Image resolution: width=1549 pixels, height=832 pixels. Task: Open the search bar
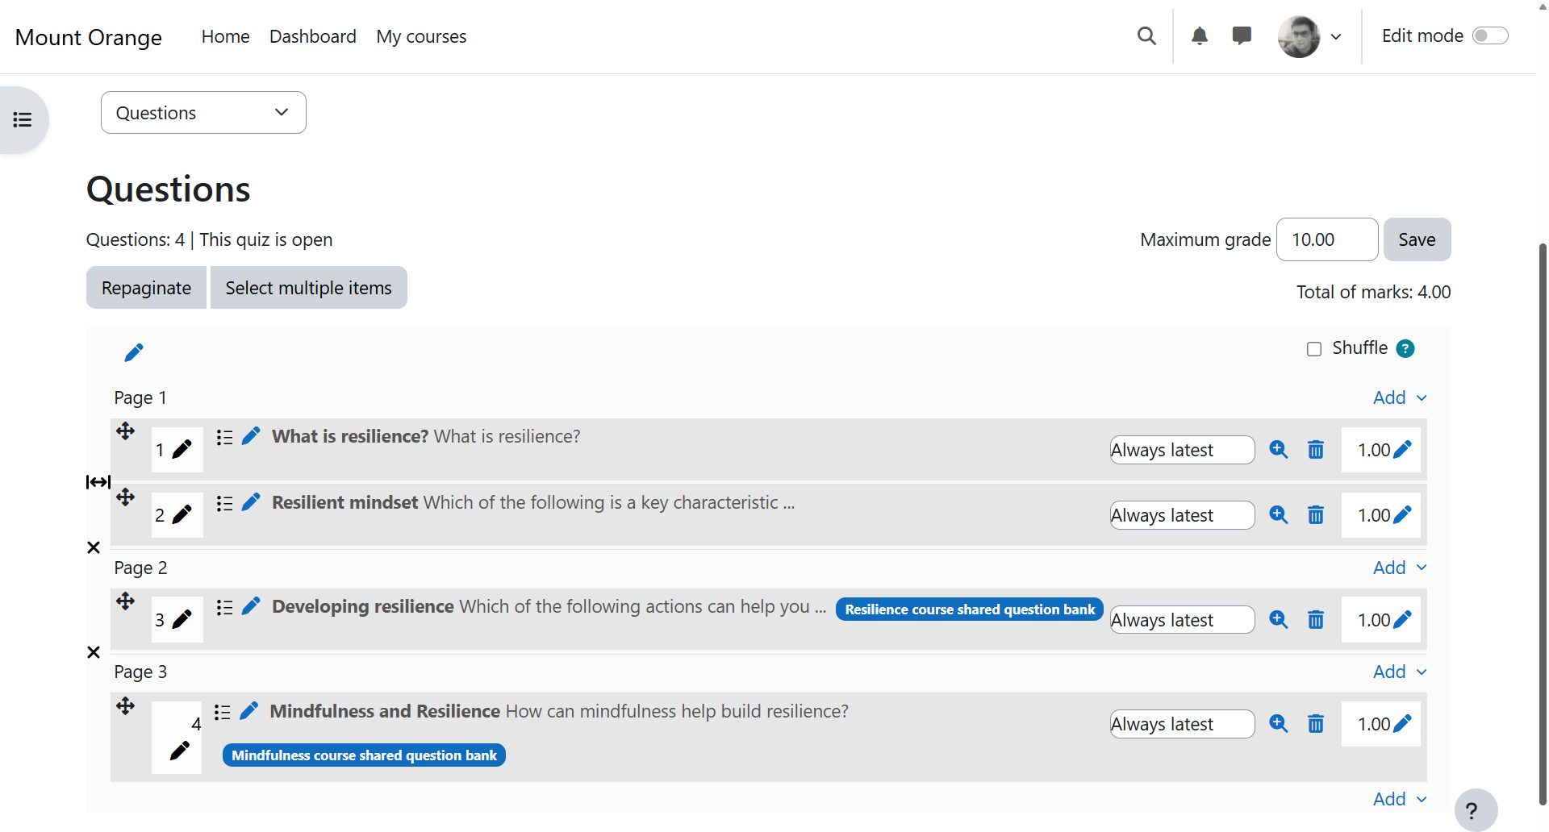coord(1146,35)
